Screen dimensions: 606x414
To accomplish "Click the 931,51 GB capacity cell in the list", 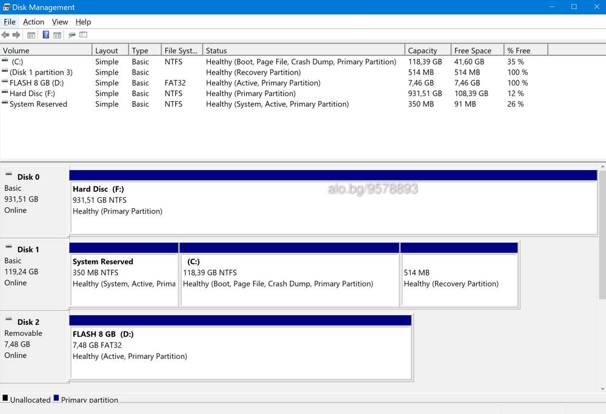I will [x=425, y=93].
